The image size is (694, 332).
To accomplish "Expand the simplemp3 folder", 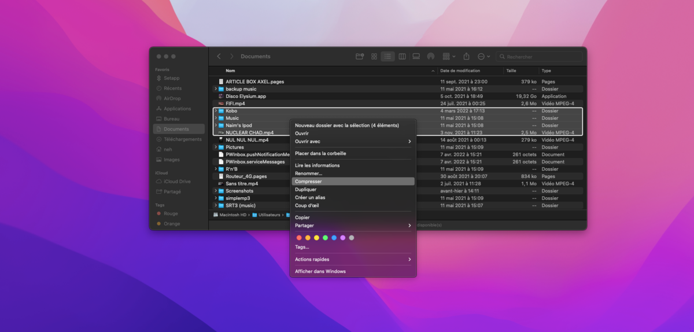I will point(215,198).
